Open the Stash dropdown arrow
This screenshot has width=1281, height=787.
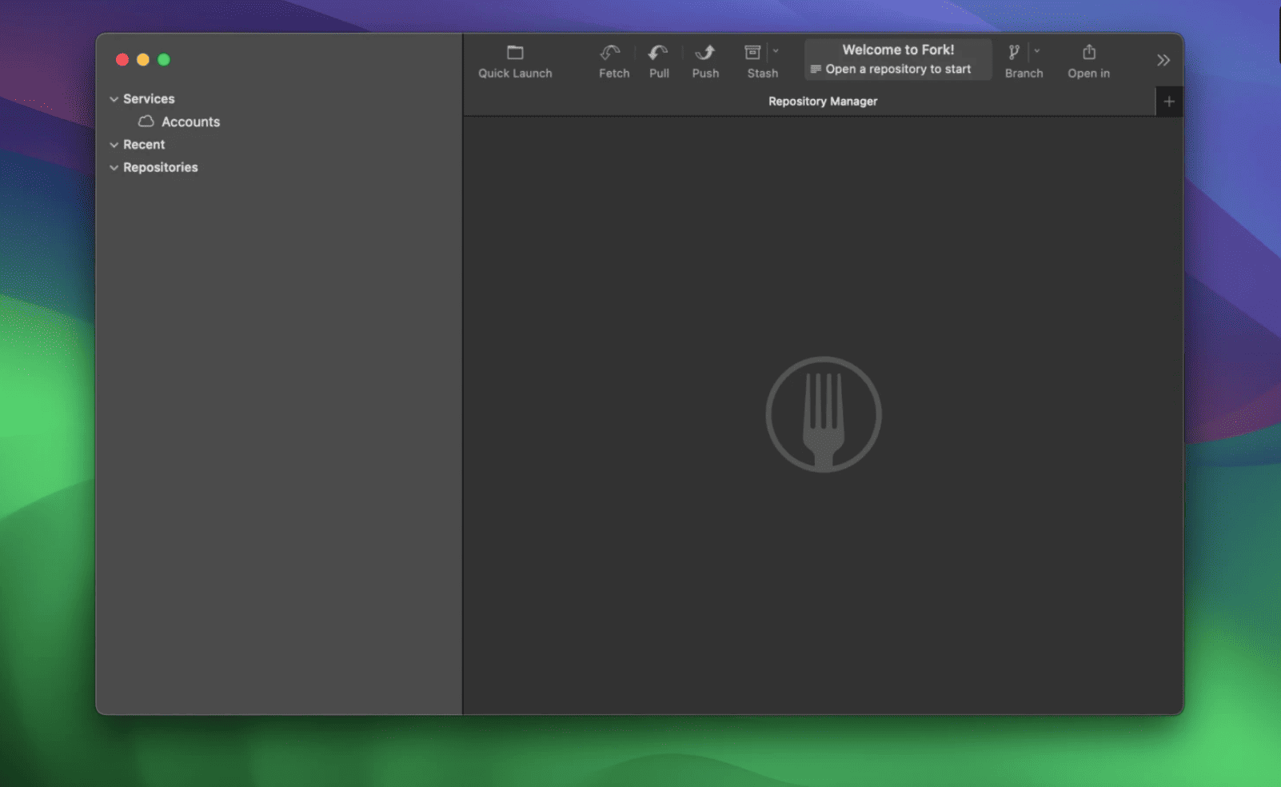pos(776,51)
